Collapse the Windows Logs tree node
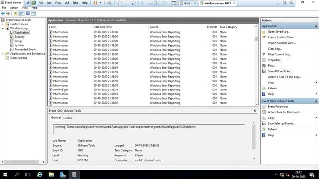Screen dimensions: 319x179 [3, 29]
